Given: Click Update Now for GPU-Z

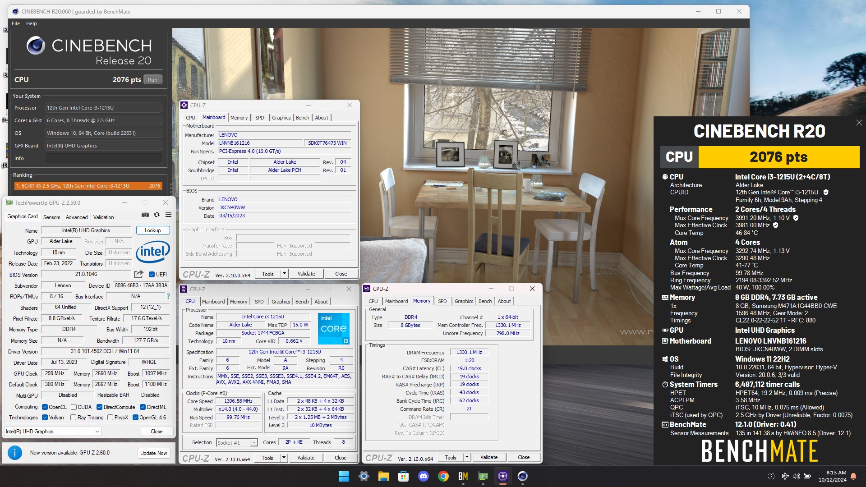Looking at the screenshot, I should click(x=153, y=453).
